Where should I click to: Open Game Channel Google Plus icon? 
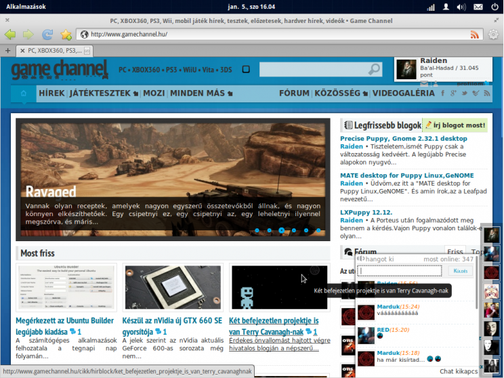(454, 93)
